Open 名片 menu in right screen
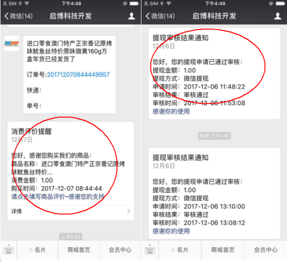 tap(180, 250)
